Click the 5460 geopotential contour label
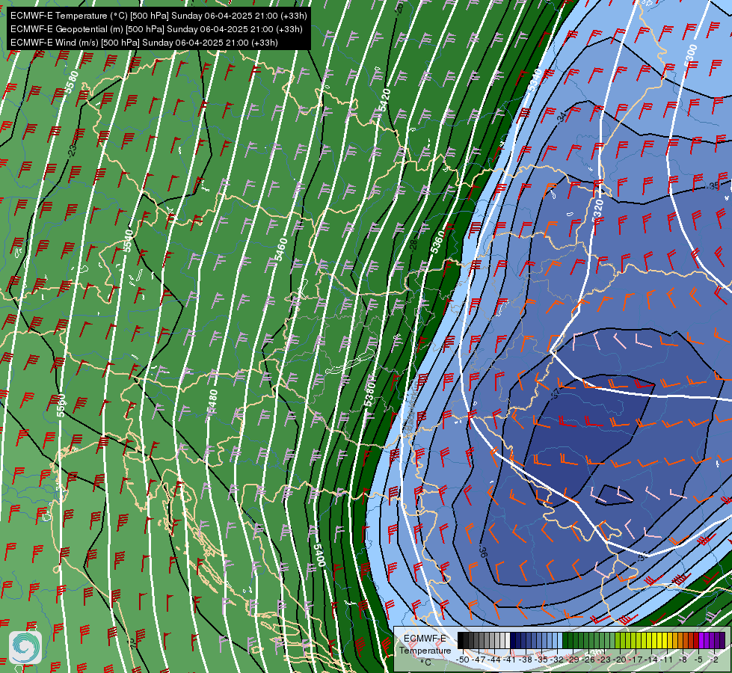The height and width of the screenshot is (673, 732). 281,250
